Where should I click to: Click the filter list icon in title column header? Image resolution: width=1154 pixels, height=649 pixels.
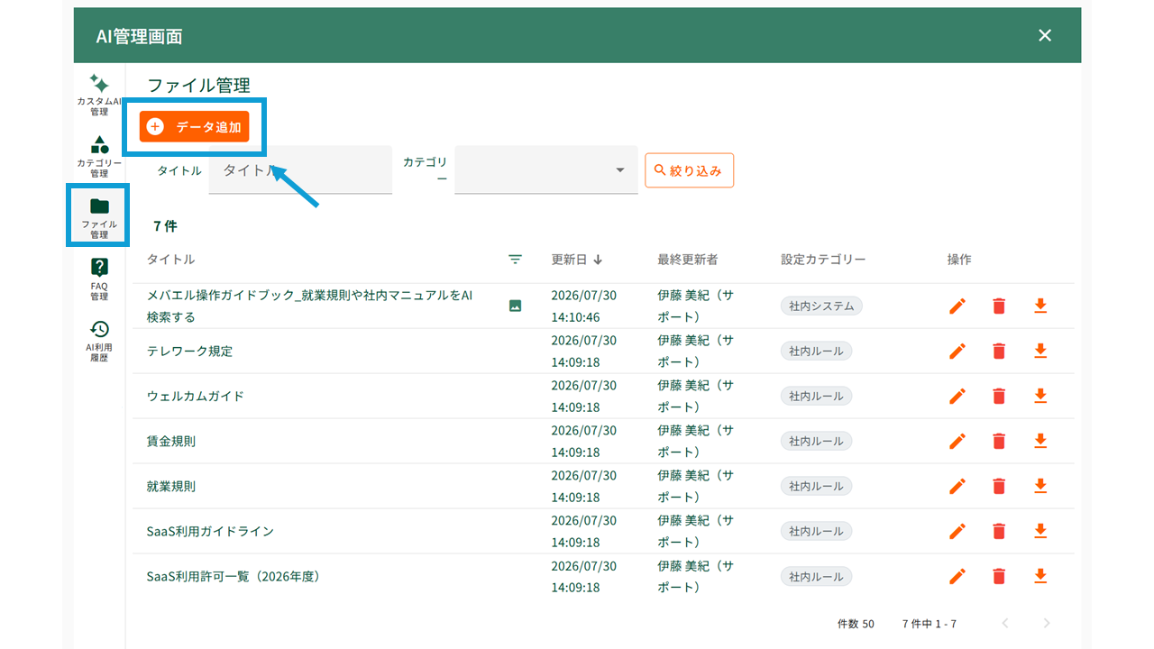(x=515, y=260)
